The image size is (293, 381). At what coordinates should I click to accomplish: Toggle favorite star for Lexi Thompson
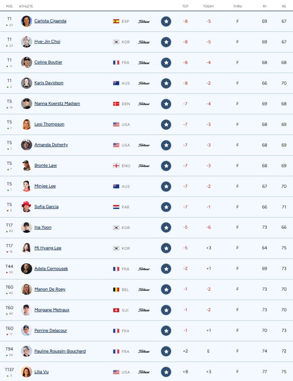coord(166,125)
